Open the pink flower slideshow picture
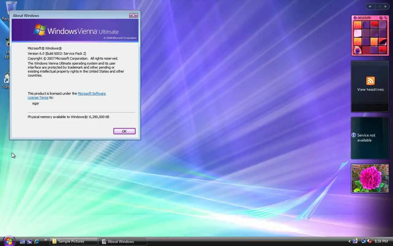The height and width of the screenshot is (246, 393). pos(370,178)
